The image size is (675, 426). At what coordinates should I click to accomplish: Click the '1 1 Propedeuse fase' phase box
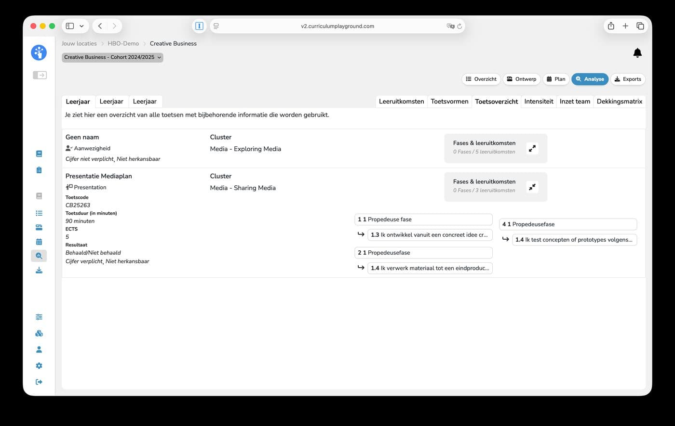point(423,219)
